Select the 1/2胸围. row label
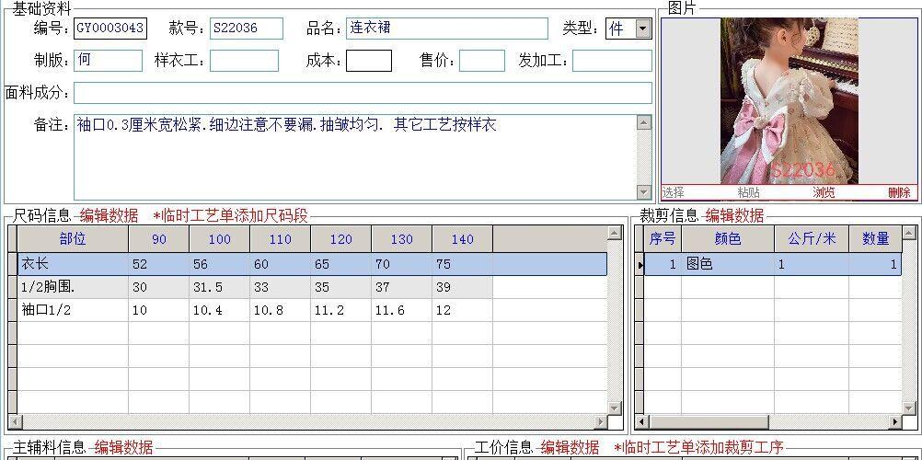This screenshot has width=922, height=460. (73, 287)
